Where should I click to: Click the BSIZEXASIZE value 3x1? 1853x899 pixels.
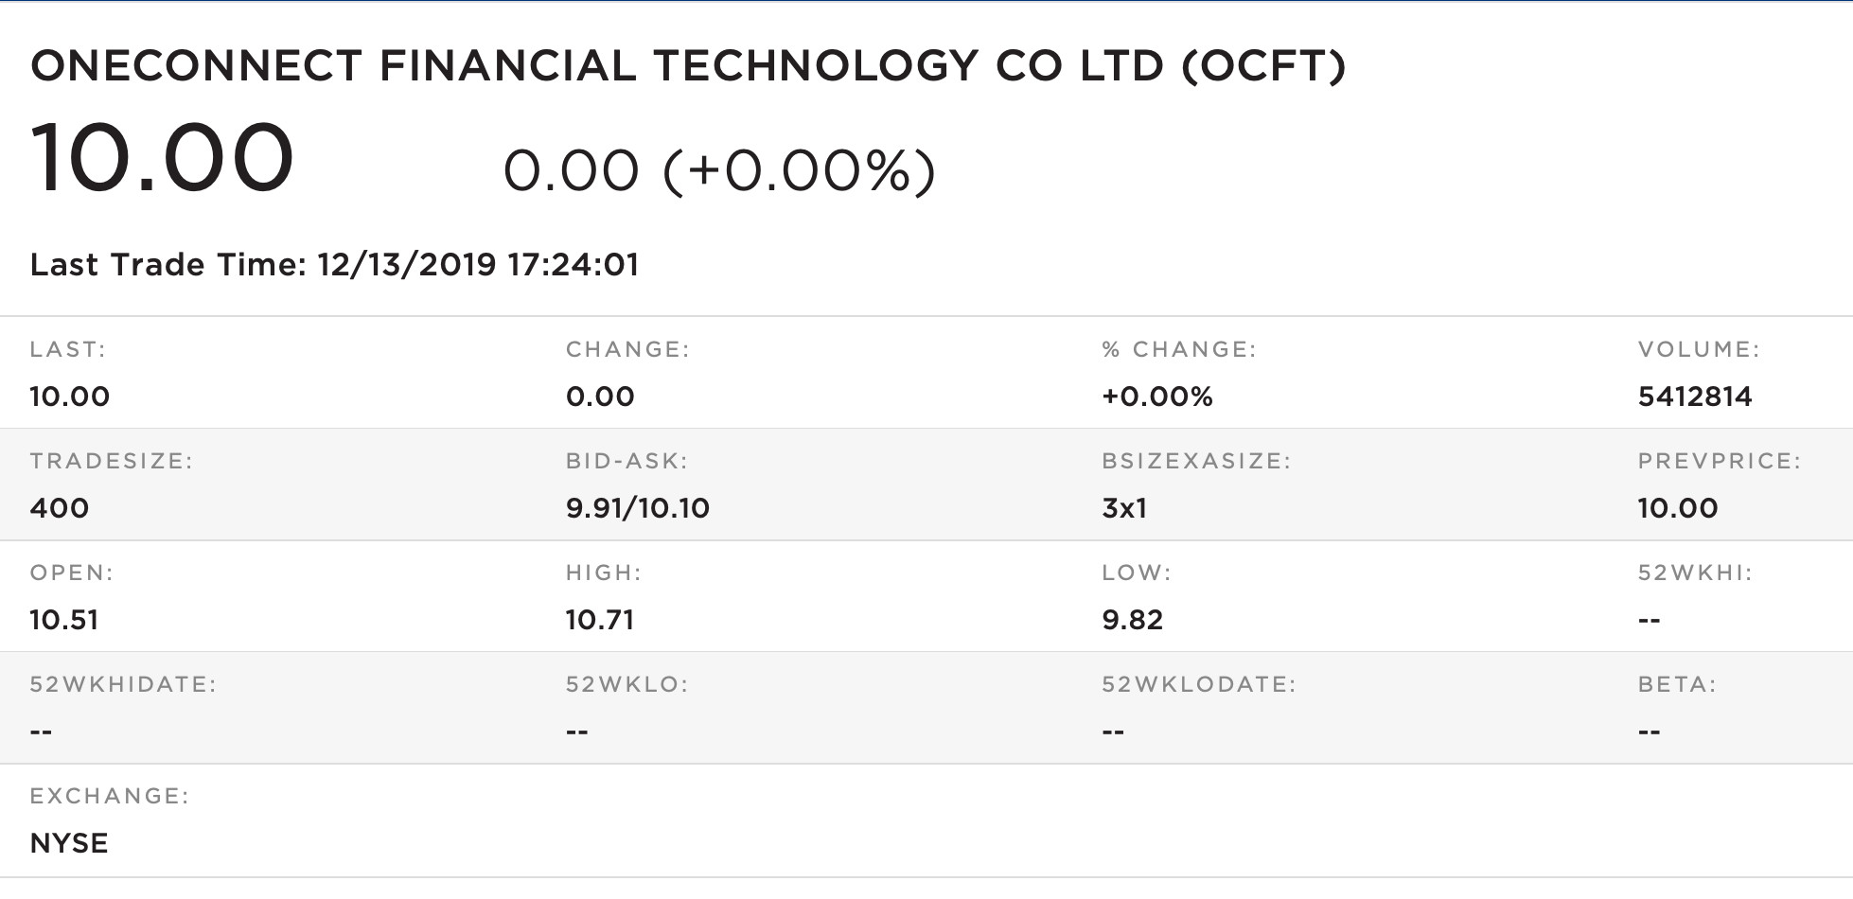1124,508
